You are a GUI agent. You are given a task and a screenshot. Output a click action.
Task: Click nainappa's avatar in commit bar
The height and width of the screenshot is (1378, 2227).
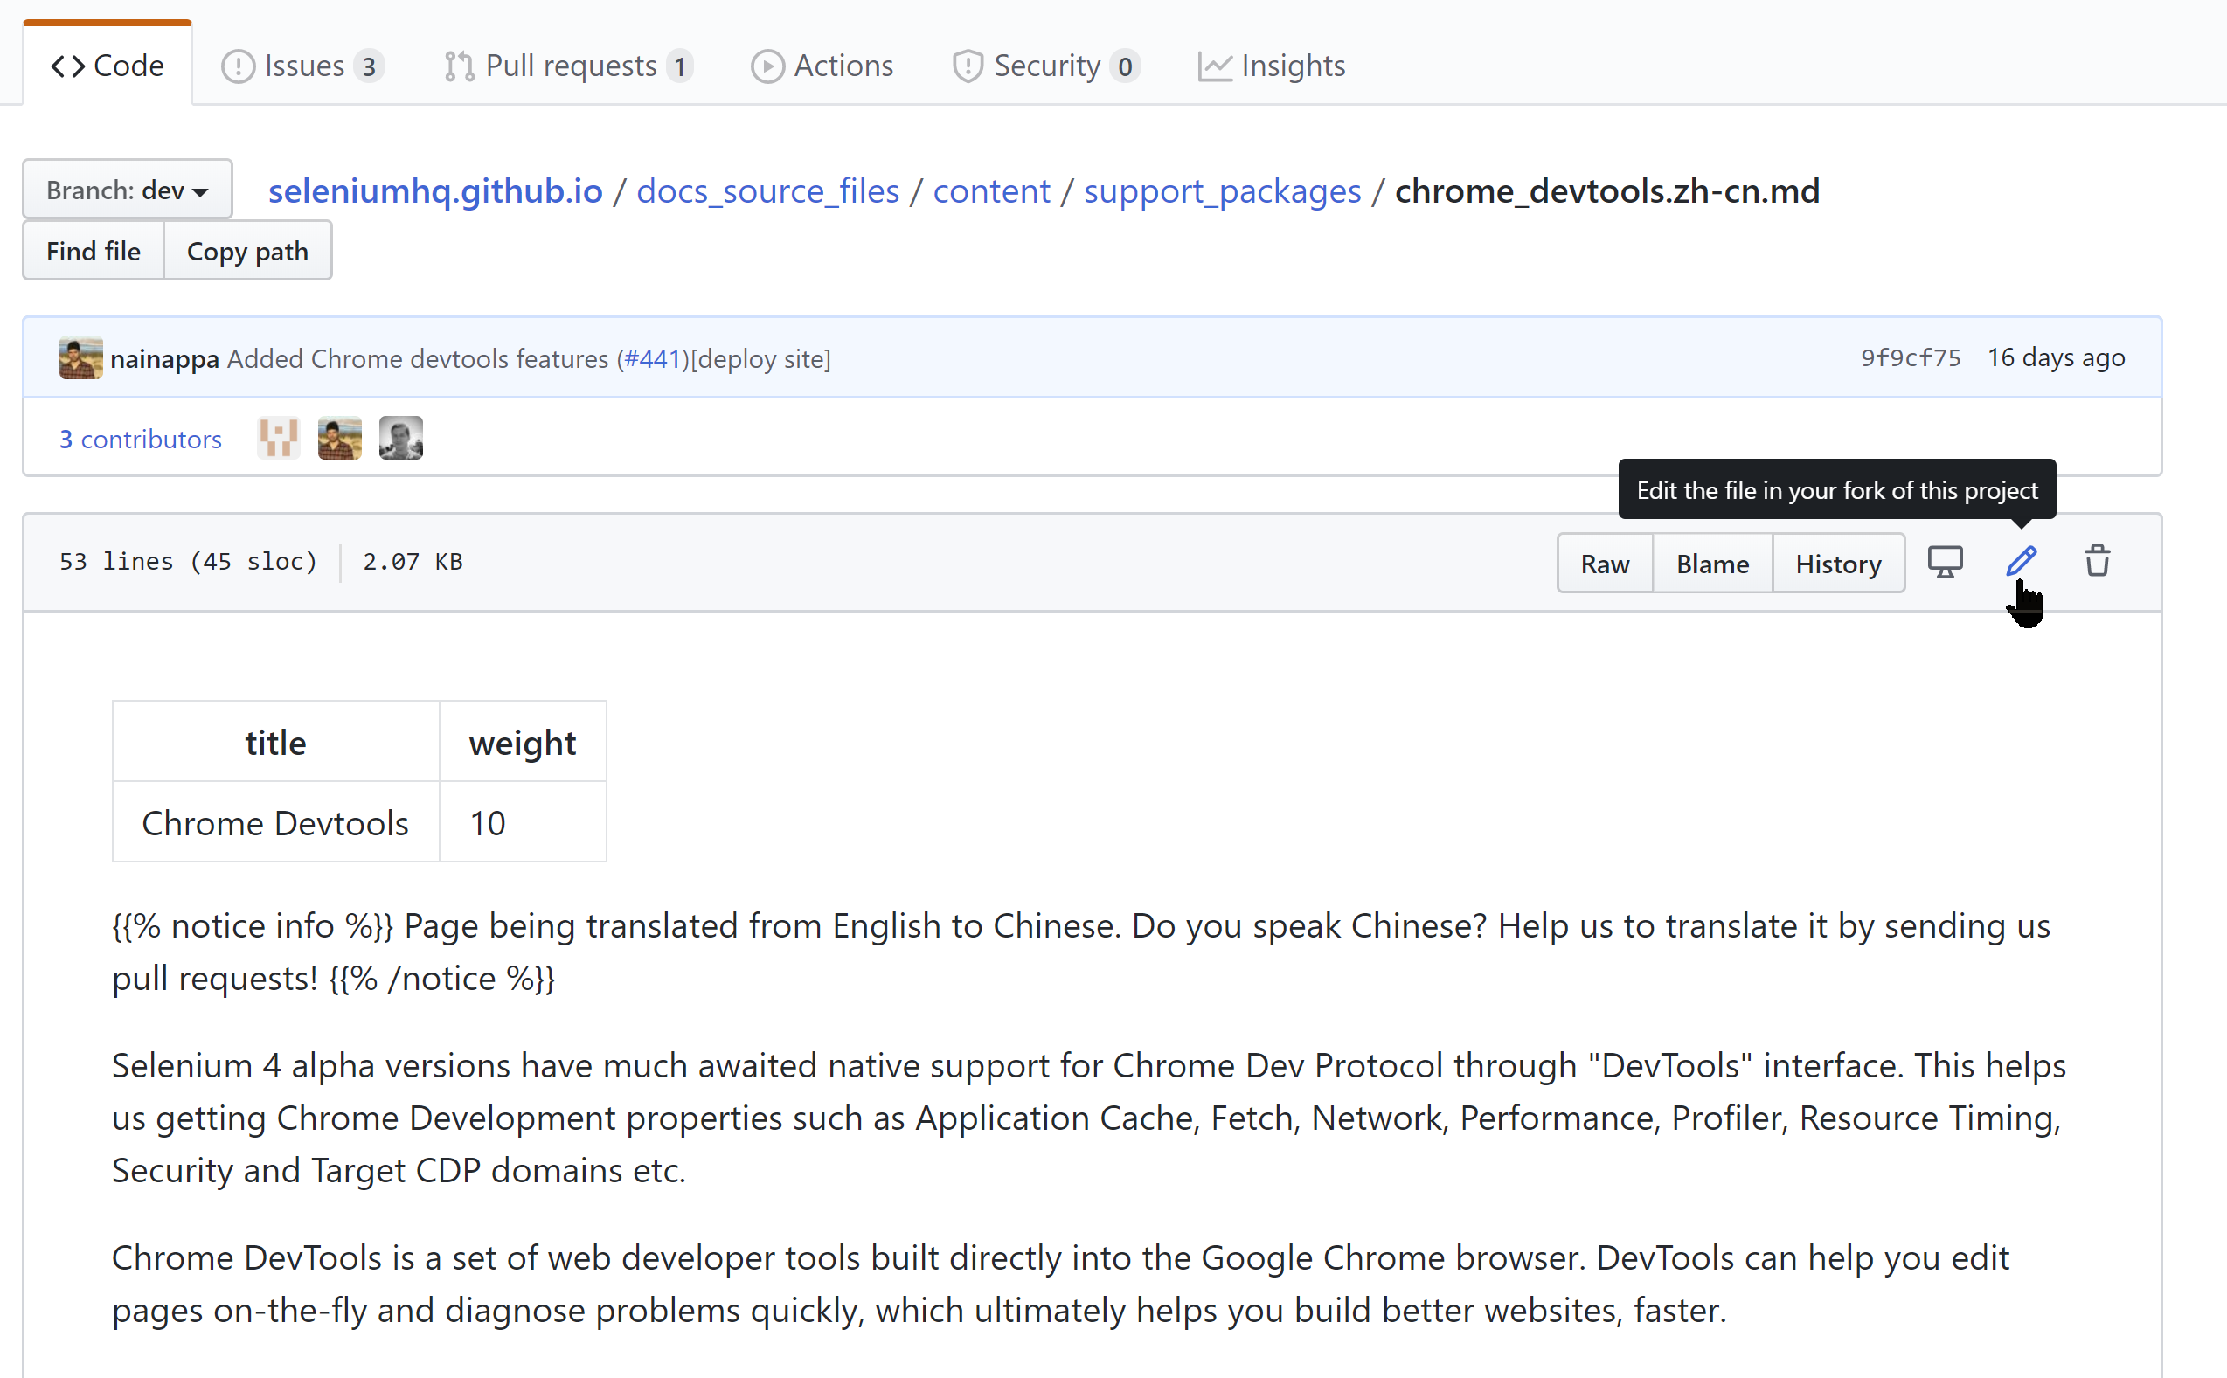(80, 358)
